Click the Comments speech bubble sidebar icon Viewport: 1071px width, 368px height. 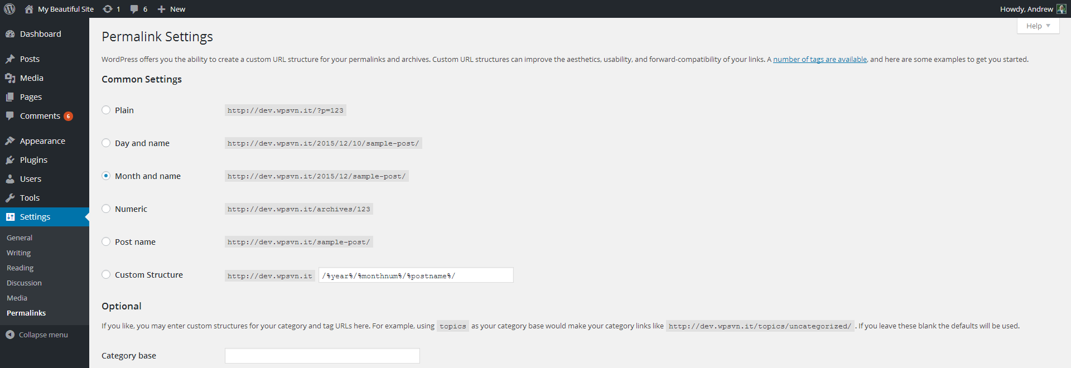click(x=10, y=116)
